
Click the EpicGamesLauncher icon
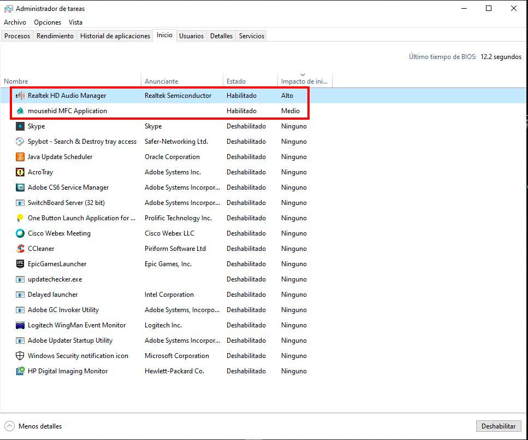click(x=20, y=264)
